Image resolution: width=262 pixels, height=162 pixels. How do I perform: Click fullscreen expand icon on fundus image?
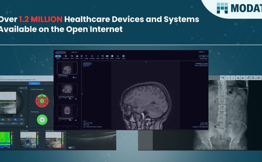coord(21,115)
